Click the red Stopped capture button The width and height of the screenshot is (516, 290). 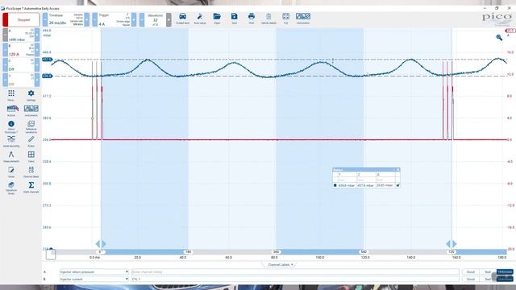pyautogui.click(x=22, y=19)
